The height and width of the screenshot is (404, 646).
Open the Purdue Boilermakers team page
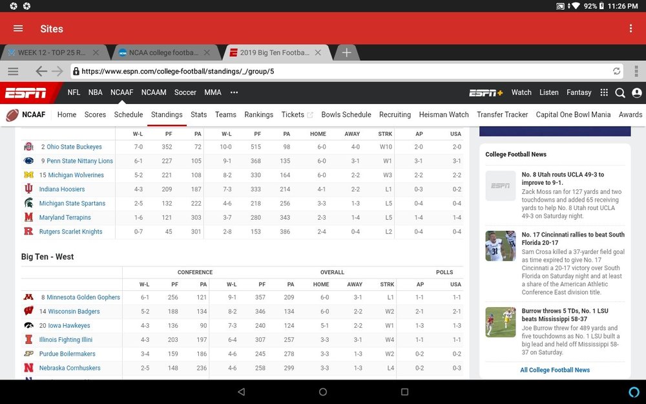point(67,354)
